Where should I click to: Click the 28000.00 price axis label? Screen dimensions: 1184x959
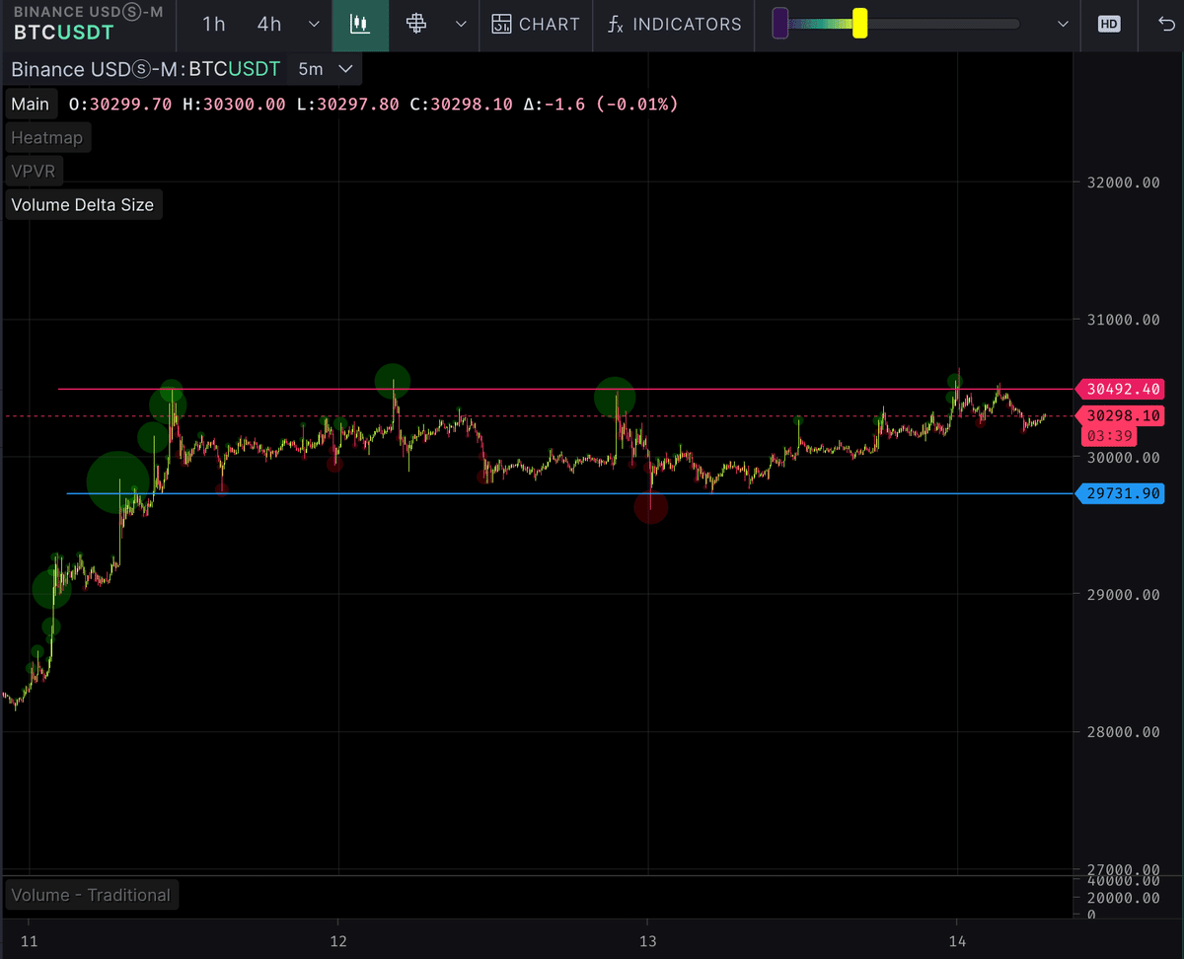(x=1123, y=732)
